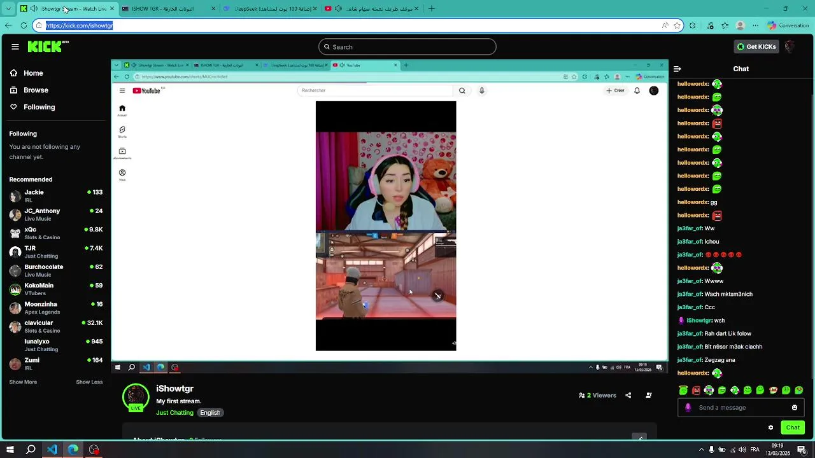Click the 2 Viewers count
Viewport: 815px width, 458px height.
pos(597,396)
